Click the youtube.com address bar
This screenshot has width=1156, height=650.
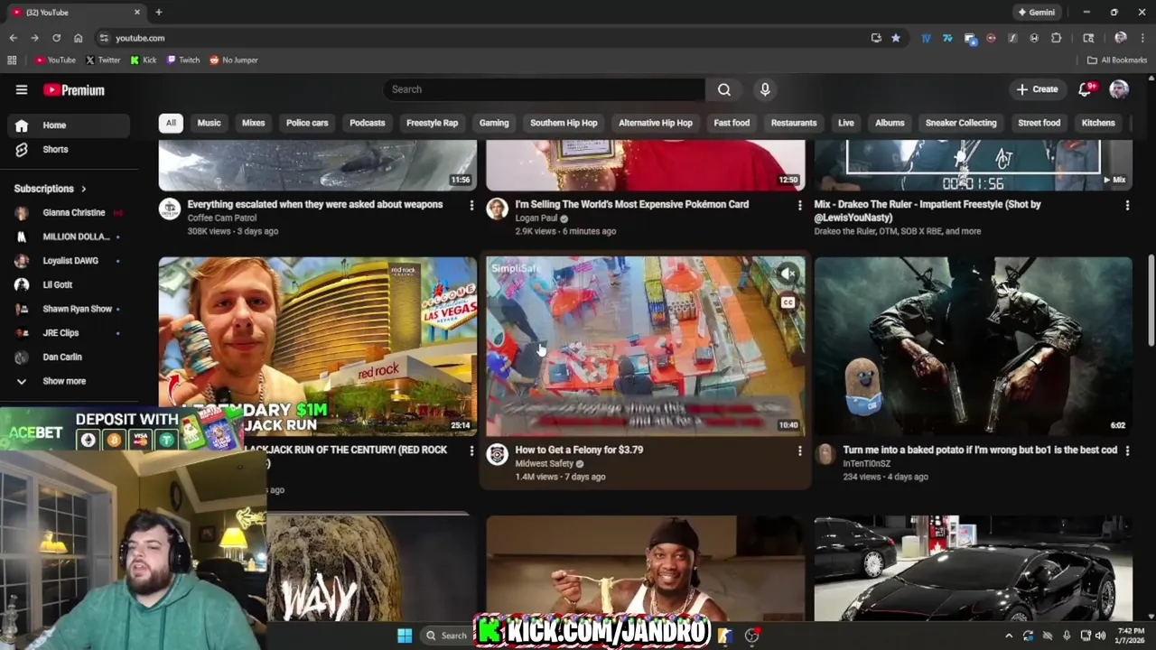[488, 38]
